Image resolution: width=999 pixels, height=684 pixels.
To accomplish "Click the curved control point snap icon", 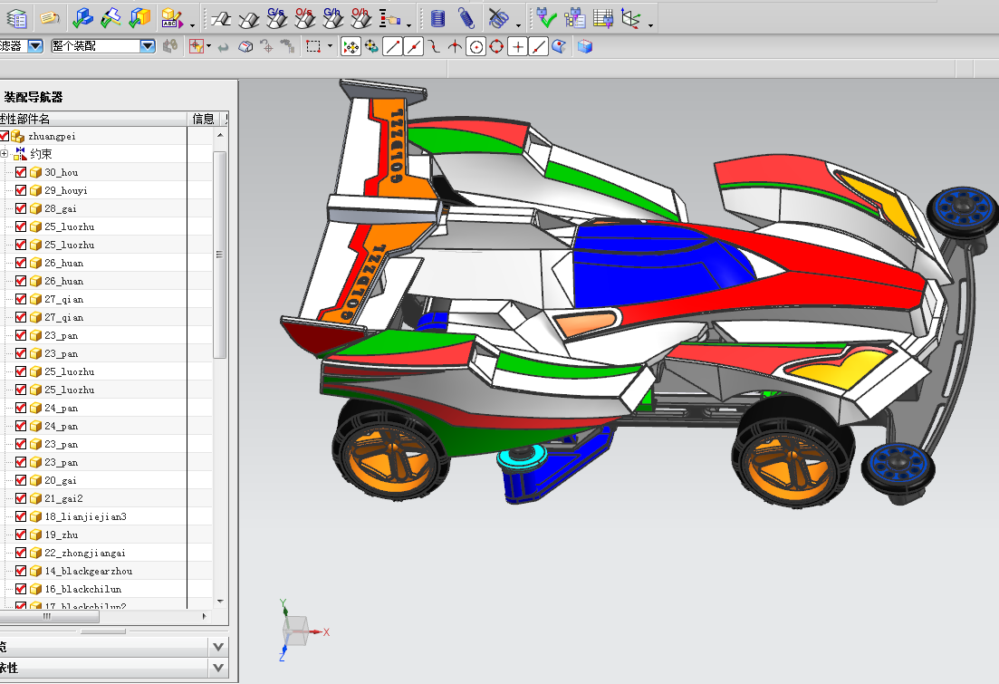I will 434,46.
